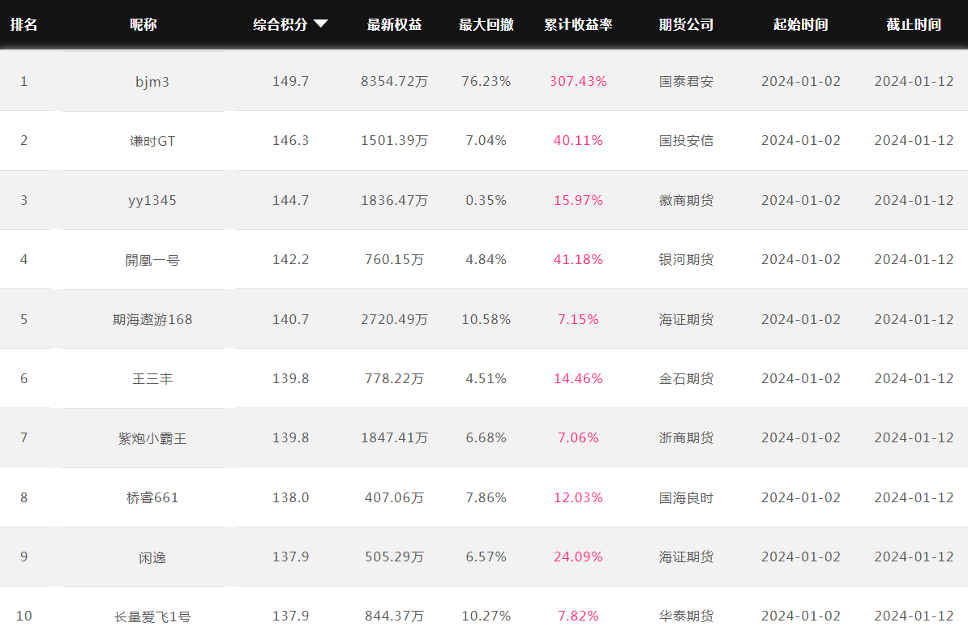
Task: Open the 期海遨游168 nickname entry
Action: pos(152,319)
